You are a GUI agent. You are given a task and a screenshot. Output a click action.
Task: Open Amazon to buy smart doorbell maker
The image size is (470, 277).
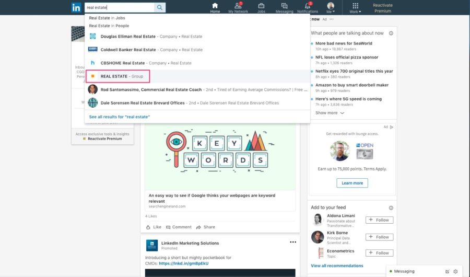pos(352,85)
